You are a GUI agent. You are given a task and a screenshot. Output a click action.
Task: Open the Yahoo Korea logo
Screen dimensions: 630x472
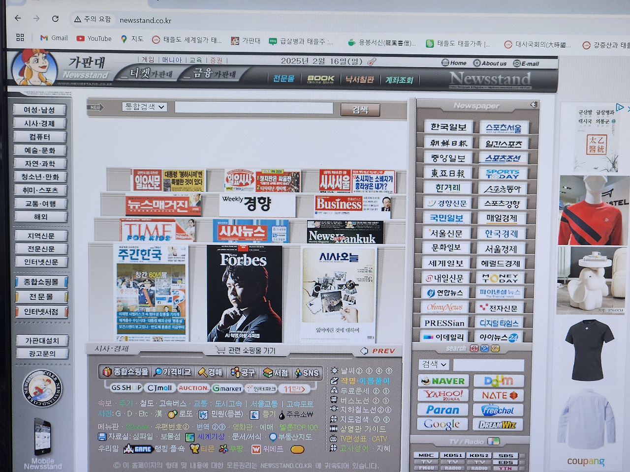coord(443,395)
